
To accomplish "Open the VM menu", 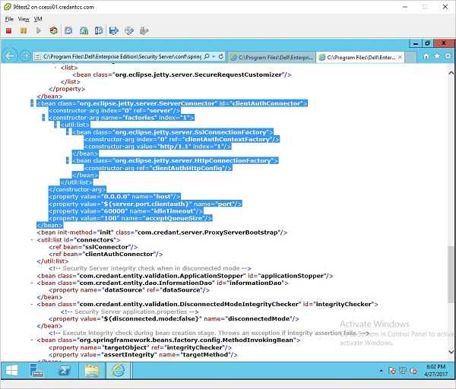I will click(x=40, y=18).
